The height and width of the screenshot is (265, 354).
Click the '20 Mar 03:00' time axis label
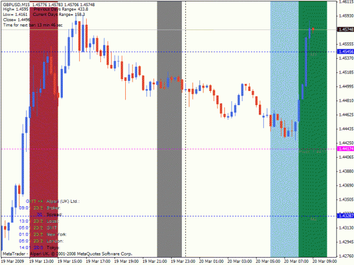click(x=240, y=262)
